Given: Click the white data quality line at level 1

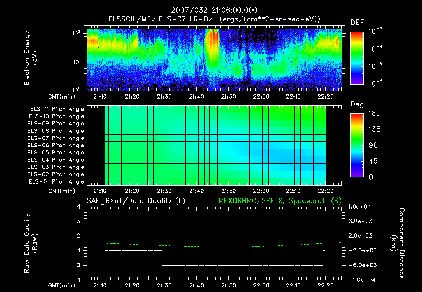Looking at the screenshot, I should click(x=133, y=251).
